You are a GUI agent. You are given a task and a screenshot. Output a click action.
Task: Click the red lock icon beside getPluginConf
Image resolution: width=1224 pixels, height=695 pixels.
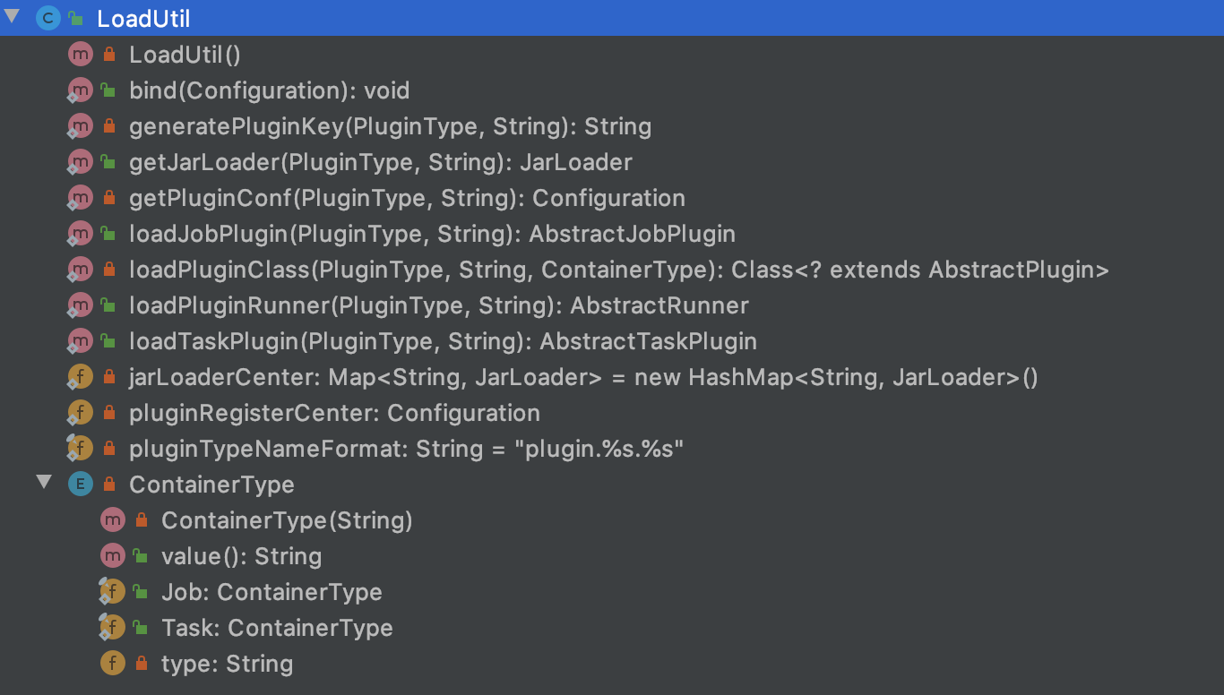109,198
